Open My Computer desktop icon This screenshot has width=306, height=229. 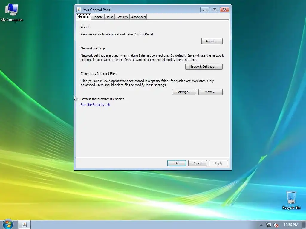tap(12, 13)
